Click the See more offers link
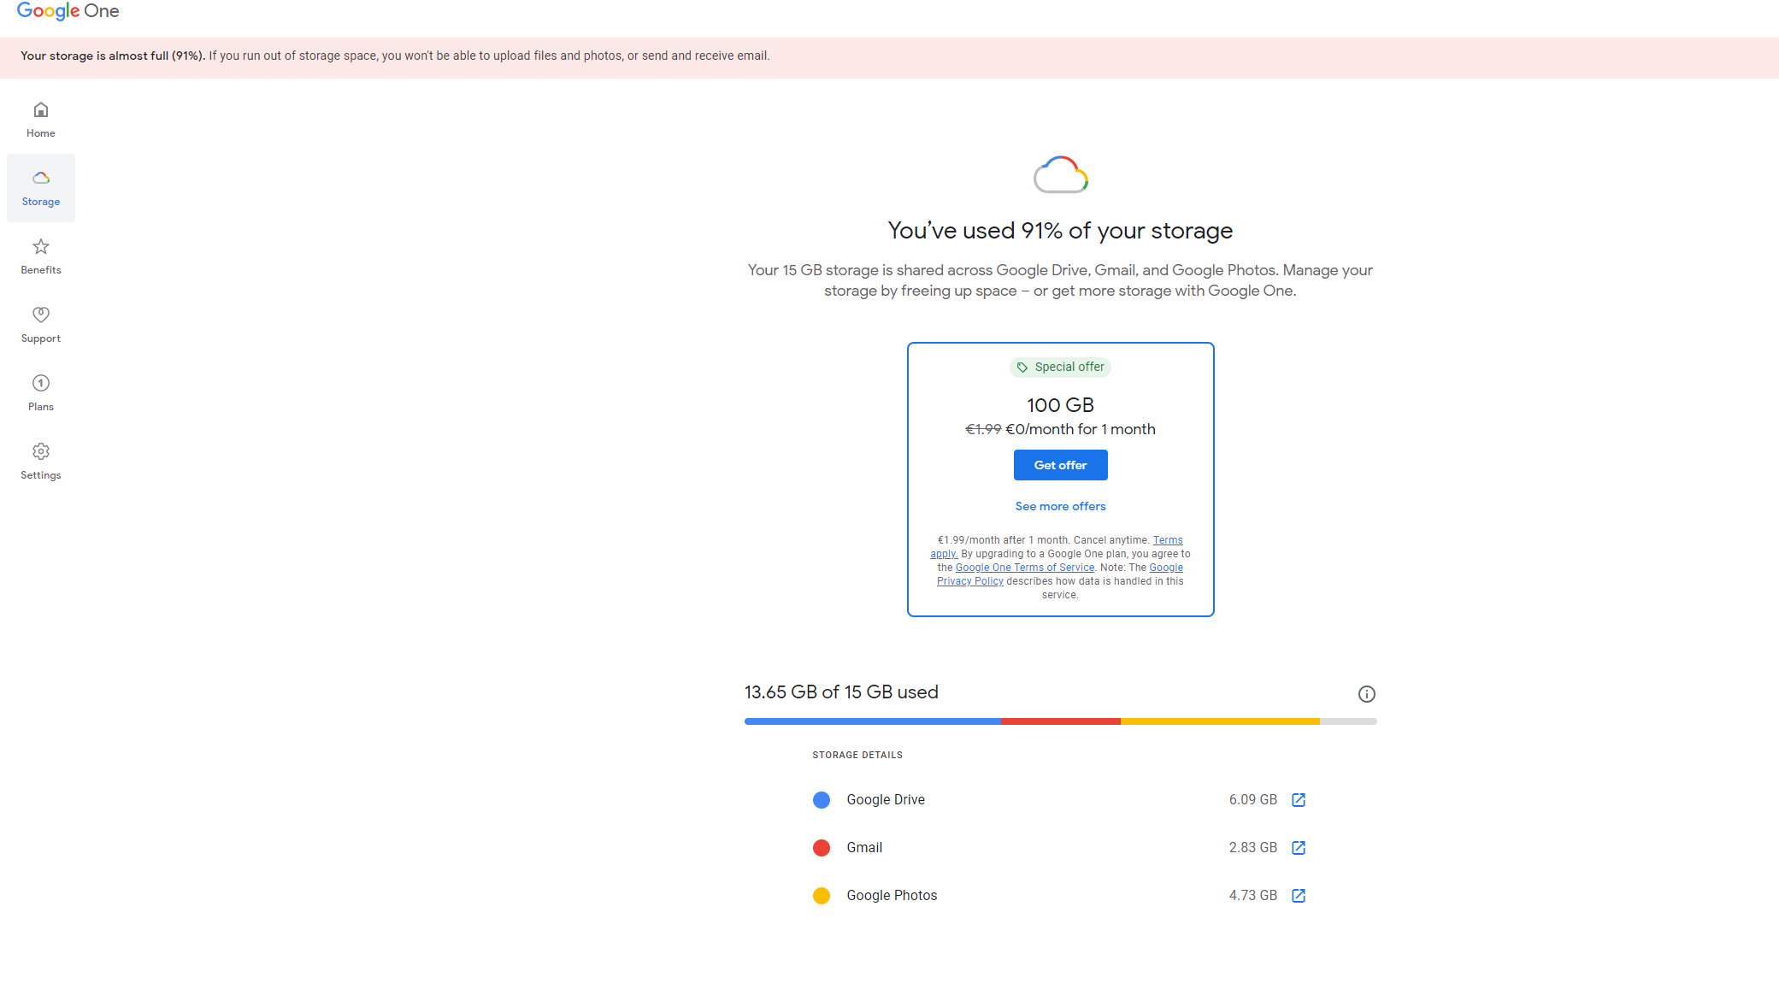The height and width of the screenshot is (983, 1779). click(1060, 506)
